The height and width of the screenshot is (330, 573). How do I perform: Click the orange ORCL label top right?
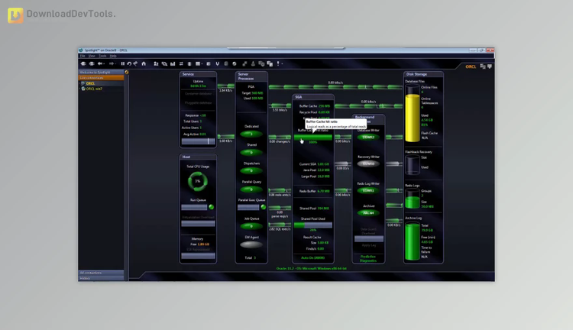pyautogui.click(x=471, y=66)
